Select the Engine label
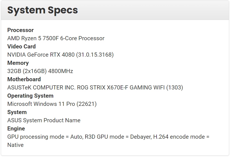The width and height of the screenshot is (230, 157). pyautogui.click(x=16, y=129)
